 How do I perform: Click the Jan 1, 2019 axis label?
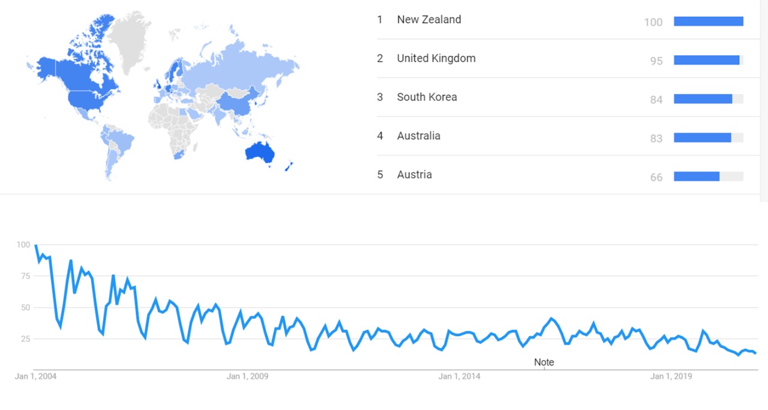tap(671, 376)
